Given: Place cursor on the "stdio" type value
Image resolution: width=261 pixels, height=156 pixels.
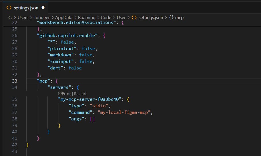Looking at the screenshot, I should tap(100, 106).
